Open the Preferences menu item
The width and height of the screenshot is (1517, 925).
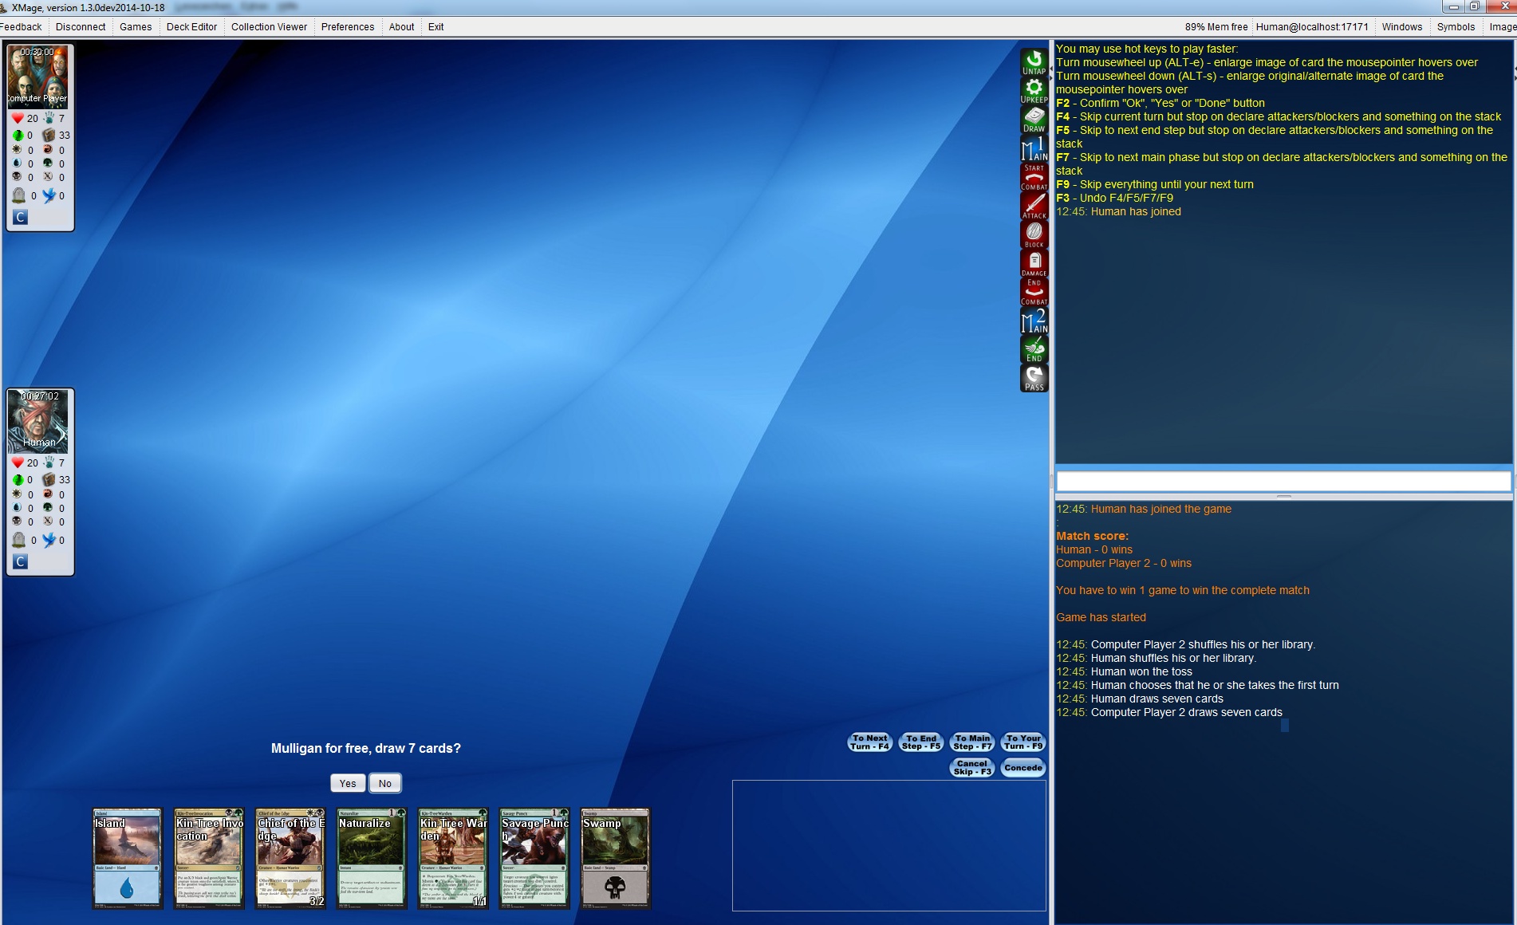coord(347,26)
